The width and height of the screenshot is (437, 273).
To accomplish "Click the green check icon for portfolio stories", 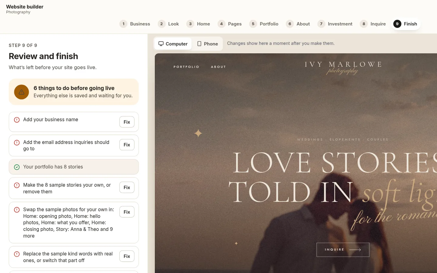I will tap(17, 167).
